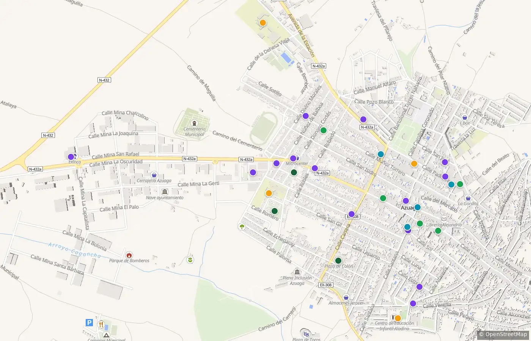531x341 pixels.
Task: Select the Camino del Cementerio label
Action: [237, 140]
